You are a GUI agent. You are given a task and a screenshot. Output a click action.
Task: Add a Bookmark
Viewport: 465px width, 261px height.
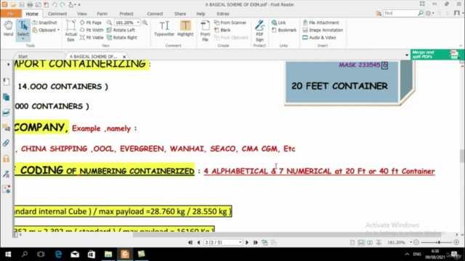click(284, 30)
